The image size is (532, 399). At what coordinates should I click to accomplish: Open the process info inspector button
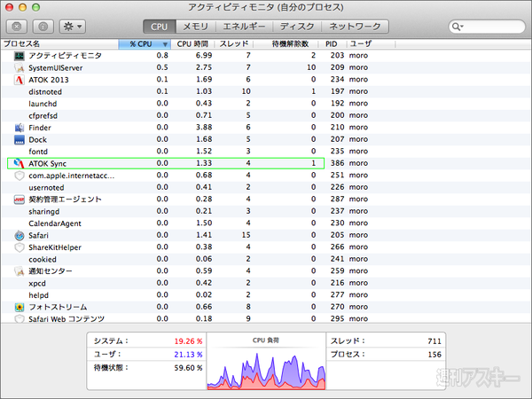pyautogui.click(x=43, y=27)
